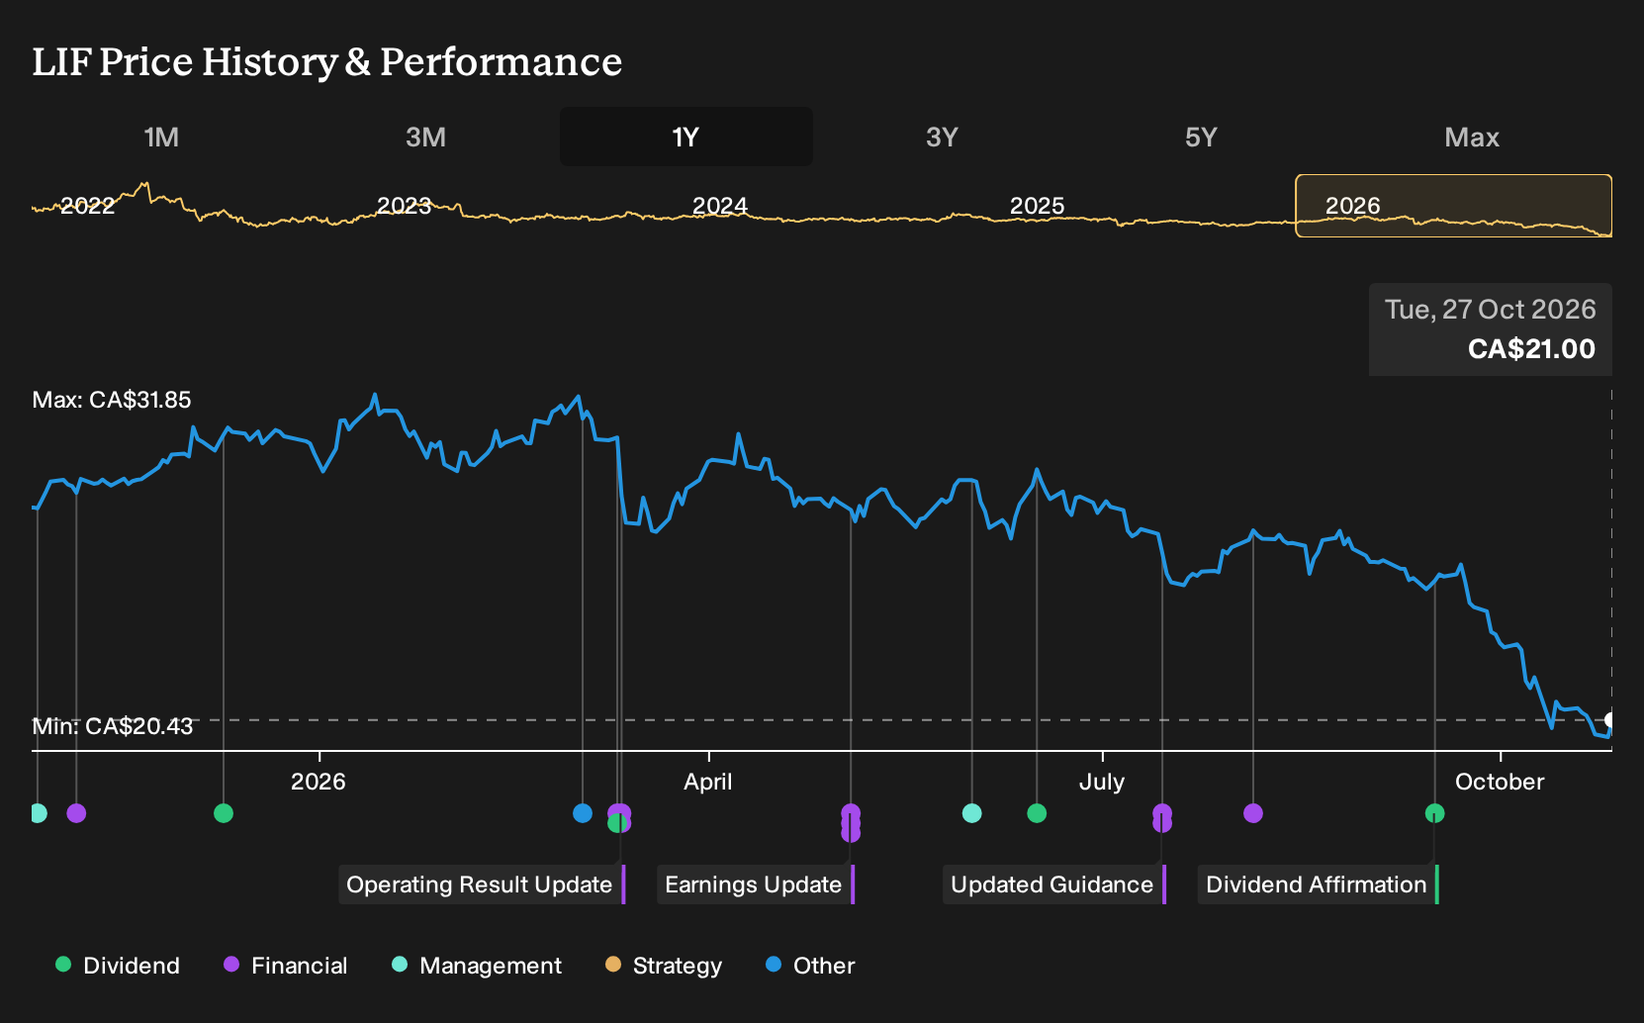Click the Operating Result Update event label
The width and height of the screenshot is (1644, 1023).
[482, 884]
